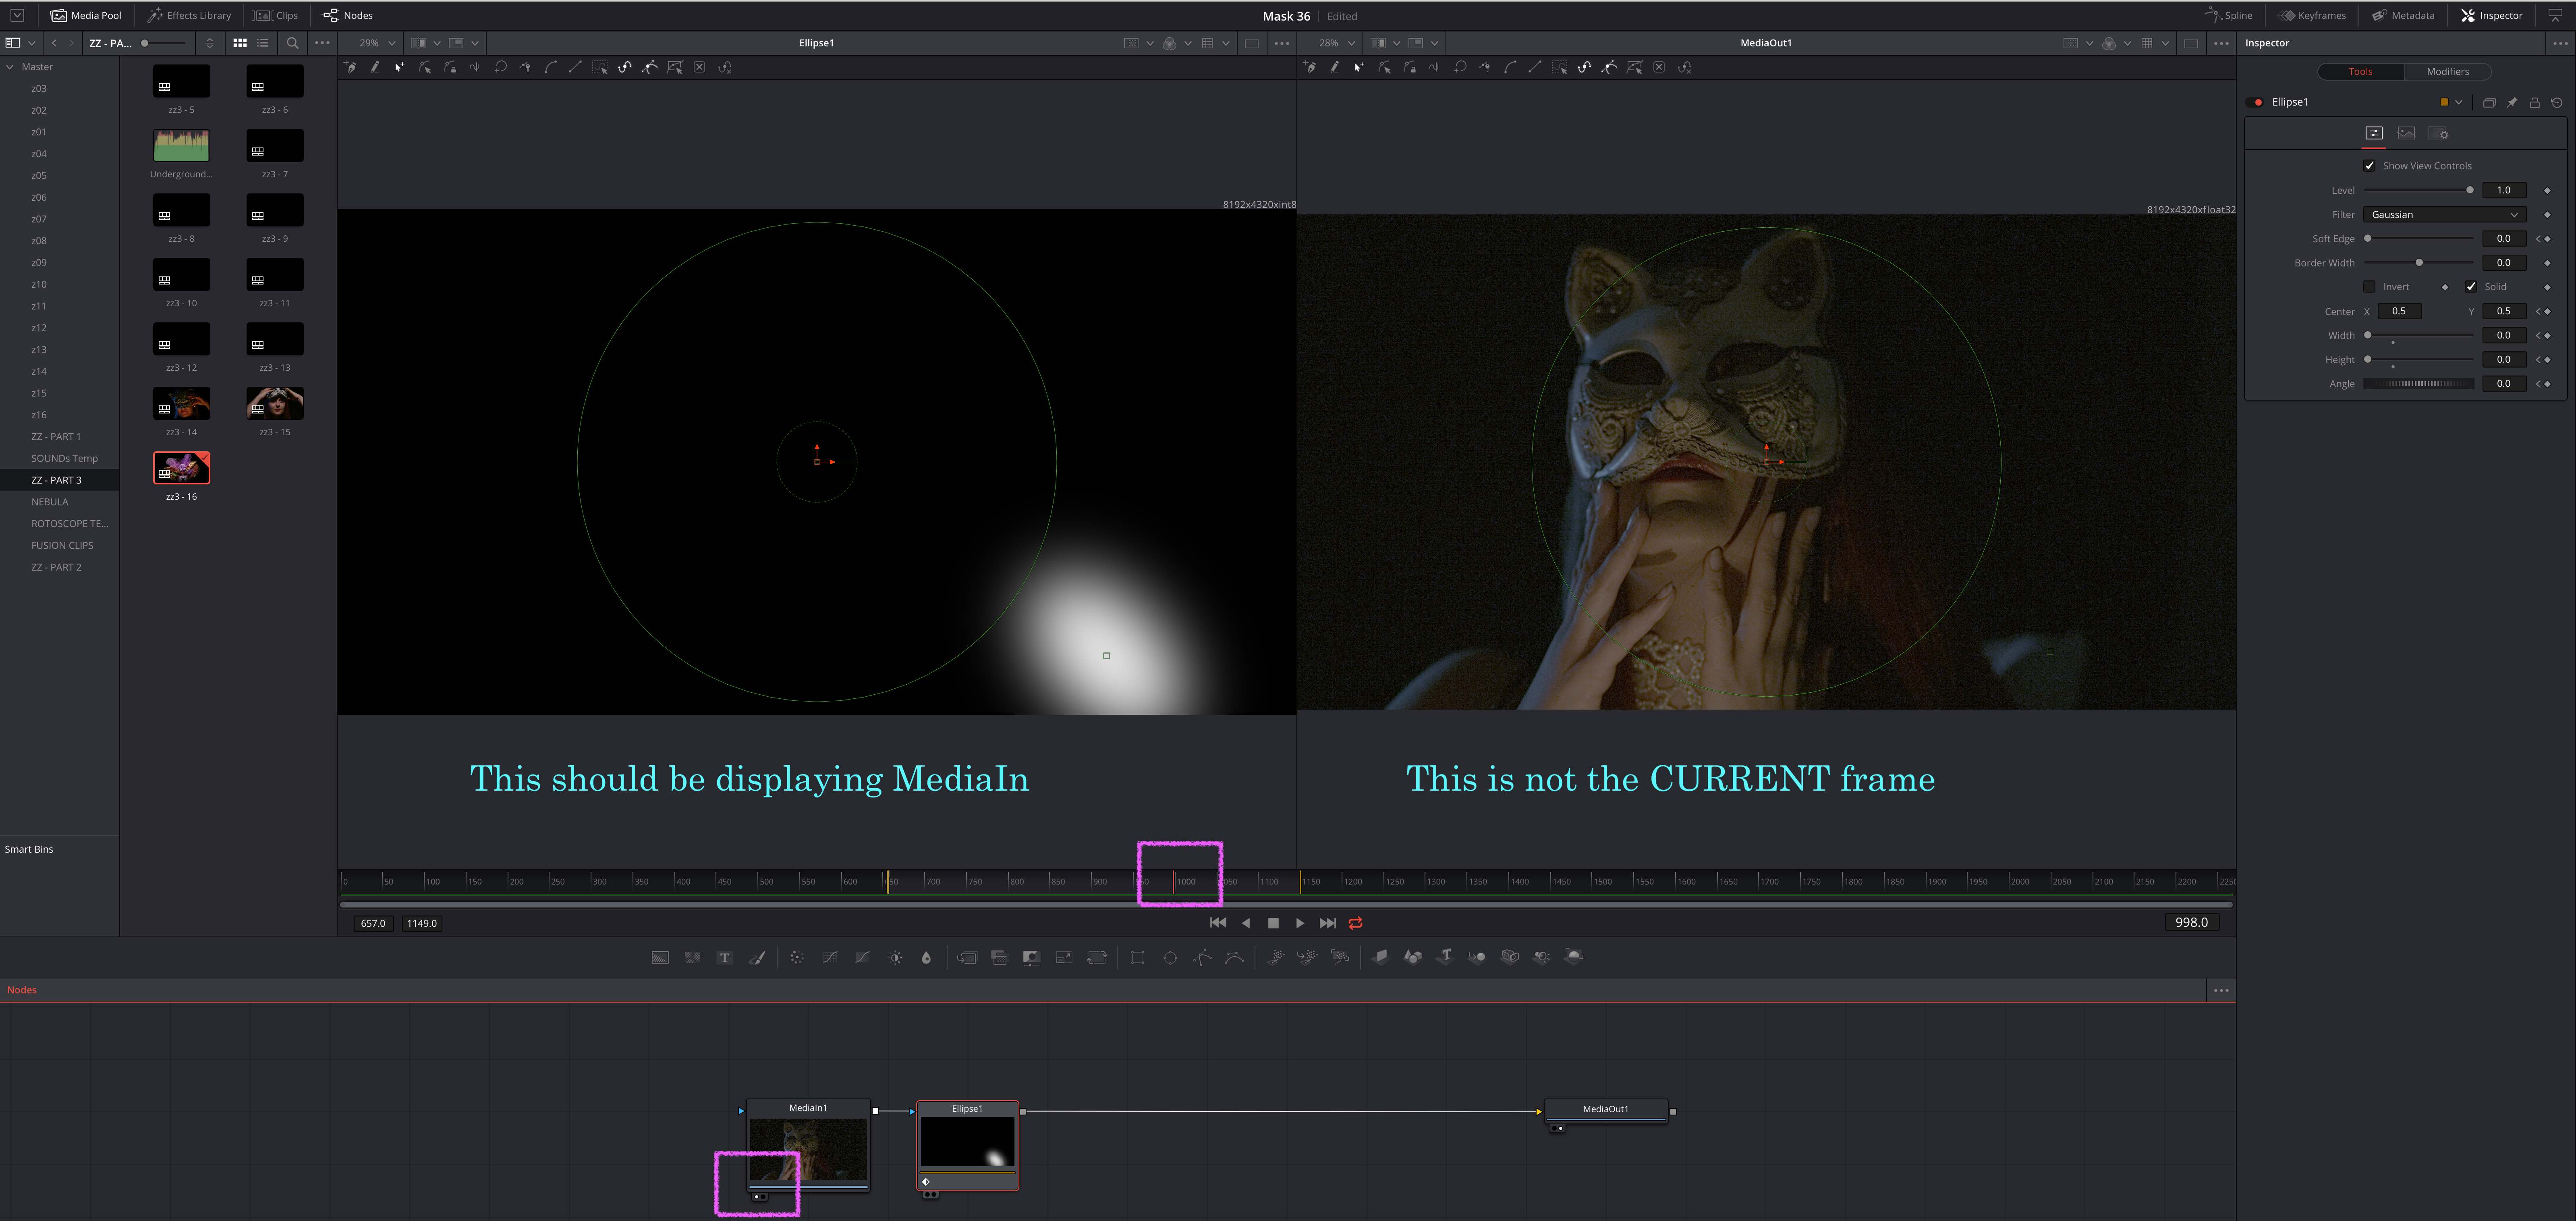Add a Paint brush tool from the toolbar

point(757,957)
